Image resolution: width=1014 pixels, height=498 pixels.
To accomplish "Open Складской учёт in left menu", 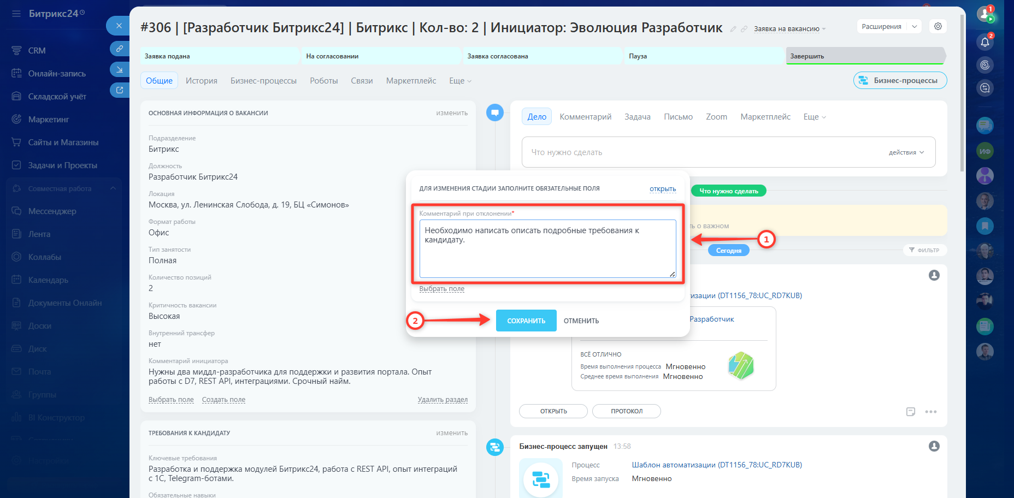I will pyautogui.click(x=57, y=96).
